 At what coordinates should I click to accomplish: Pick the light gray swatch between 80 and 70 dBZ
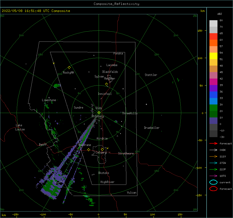click(x=213, y=24)
